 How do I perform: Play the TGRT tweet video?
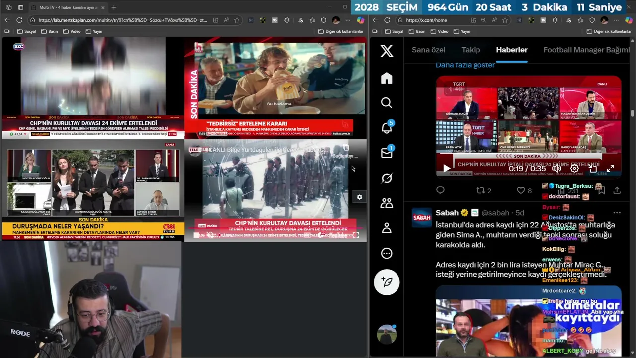click(x=447, y=169)
